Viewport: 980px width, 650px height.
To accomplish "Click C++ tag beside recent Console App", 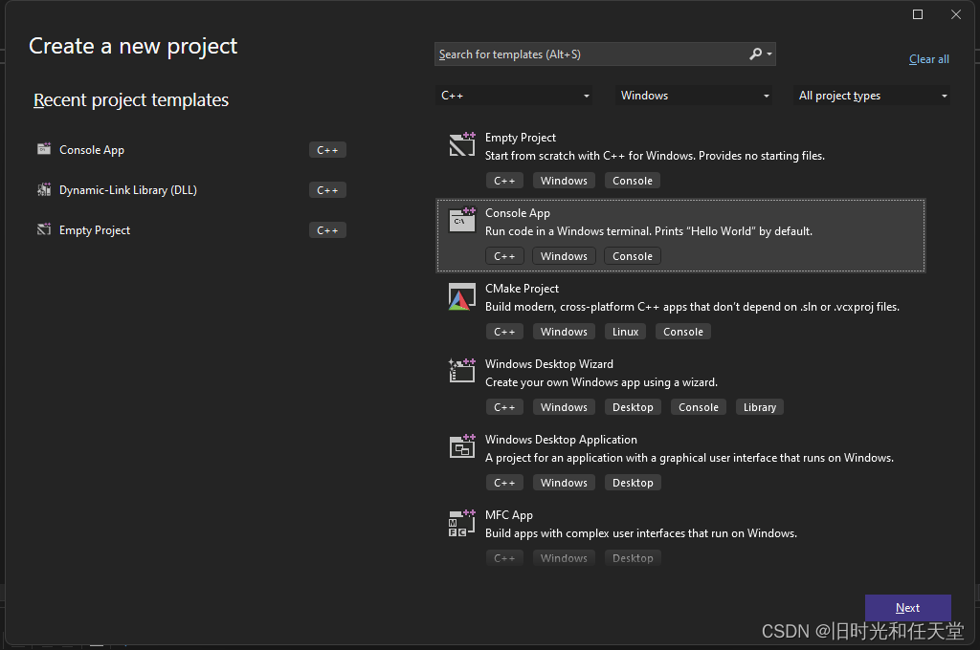I will click(327, 150).
